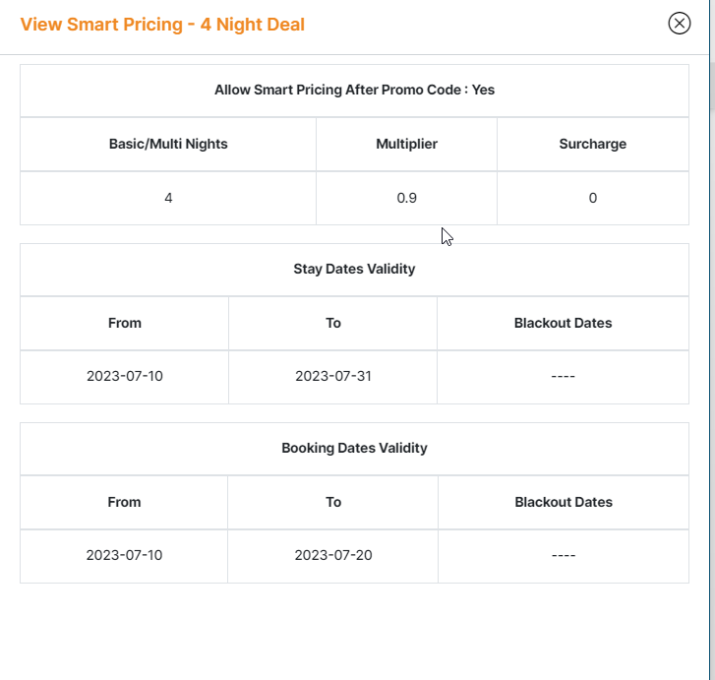Viewport: 715px width, 680px height.
Task: Select the surcharge value 0
Action: click(x=592, y=198)
